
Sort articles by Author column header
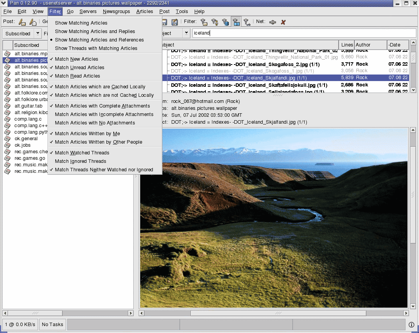coord(371,45)
